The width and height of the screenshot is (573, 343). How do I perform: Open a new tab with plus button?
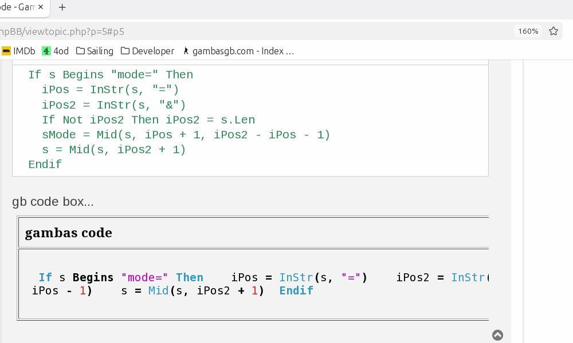point(62,7)
